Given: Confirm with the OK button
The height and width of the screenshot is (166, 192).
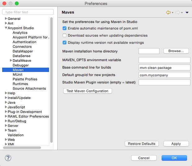Looking at the screenshot, I should pos(174,158).
